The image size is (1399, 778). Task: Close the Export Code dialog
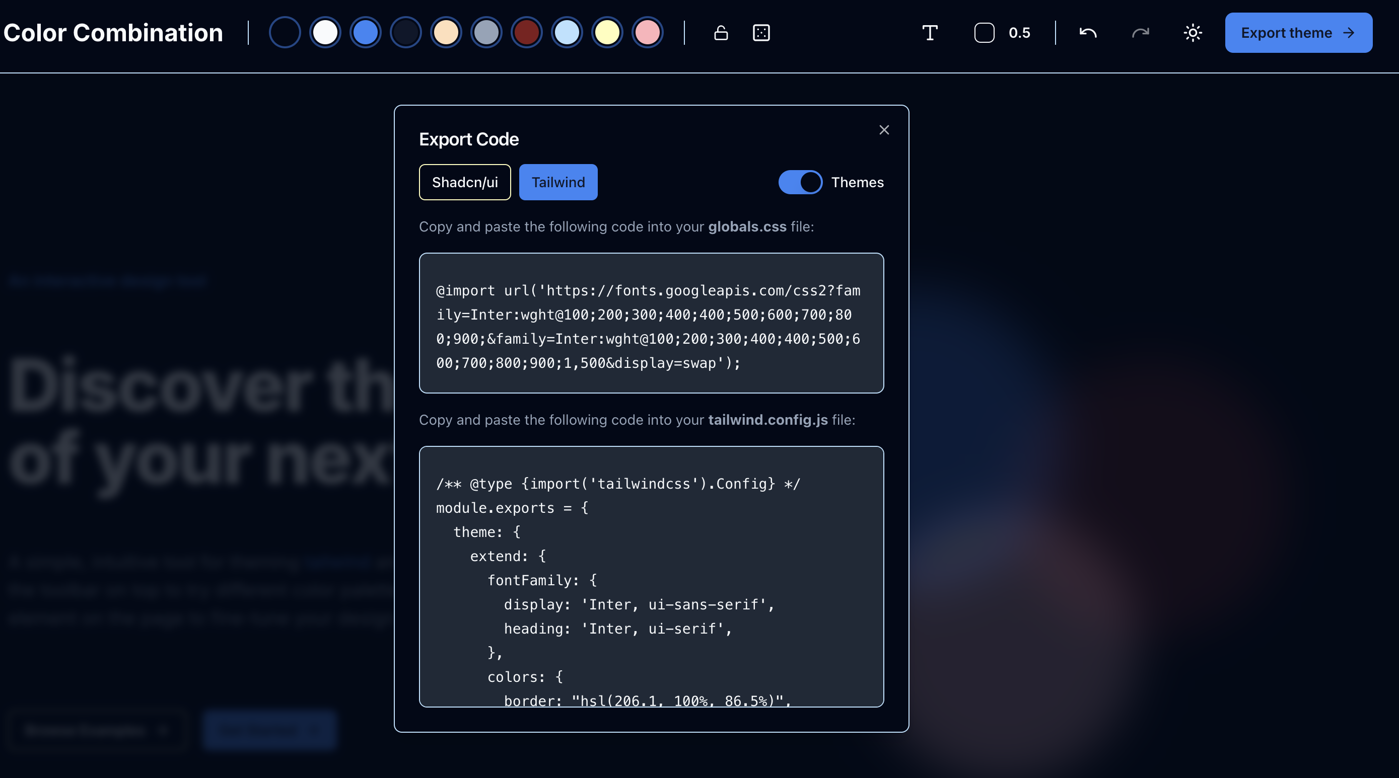click(x=884, y=130)
